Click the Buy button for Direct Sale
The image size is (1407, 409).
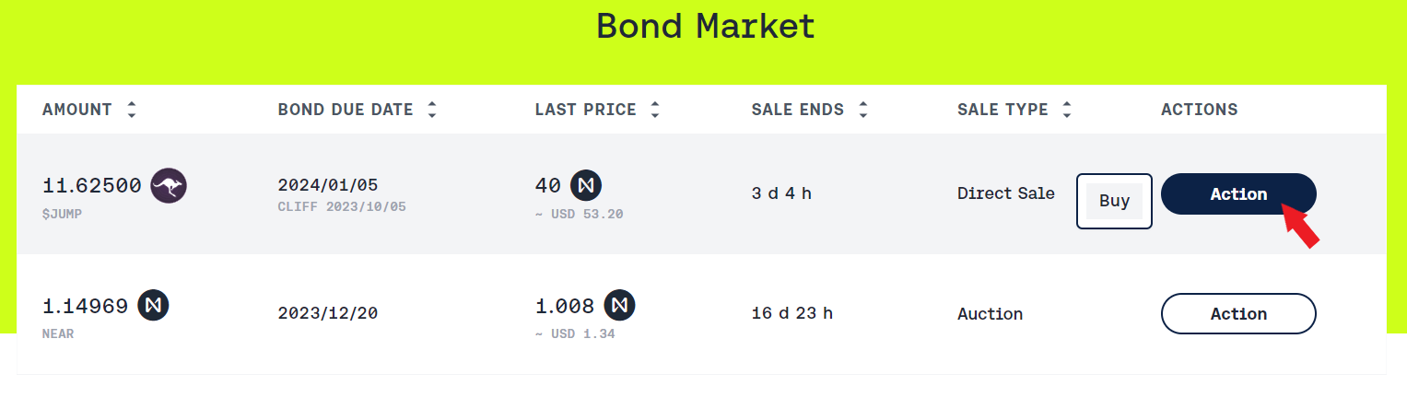tap(1114, 201)
